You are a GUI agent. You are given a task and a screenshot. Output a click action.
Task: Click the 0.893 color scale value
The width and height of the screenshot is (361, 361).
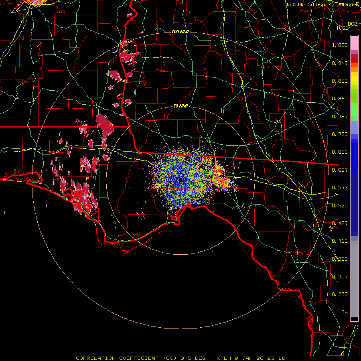(340, 81)
